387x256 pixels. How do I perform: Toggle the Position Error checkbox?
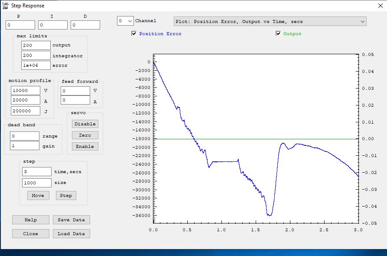click(x=134, y=34)
